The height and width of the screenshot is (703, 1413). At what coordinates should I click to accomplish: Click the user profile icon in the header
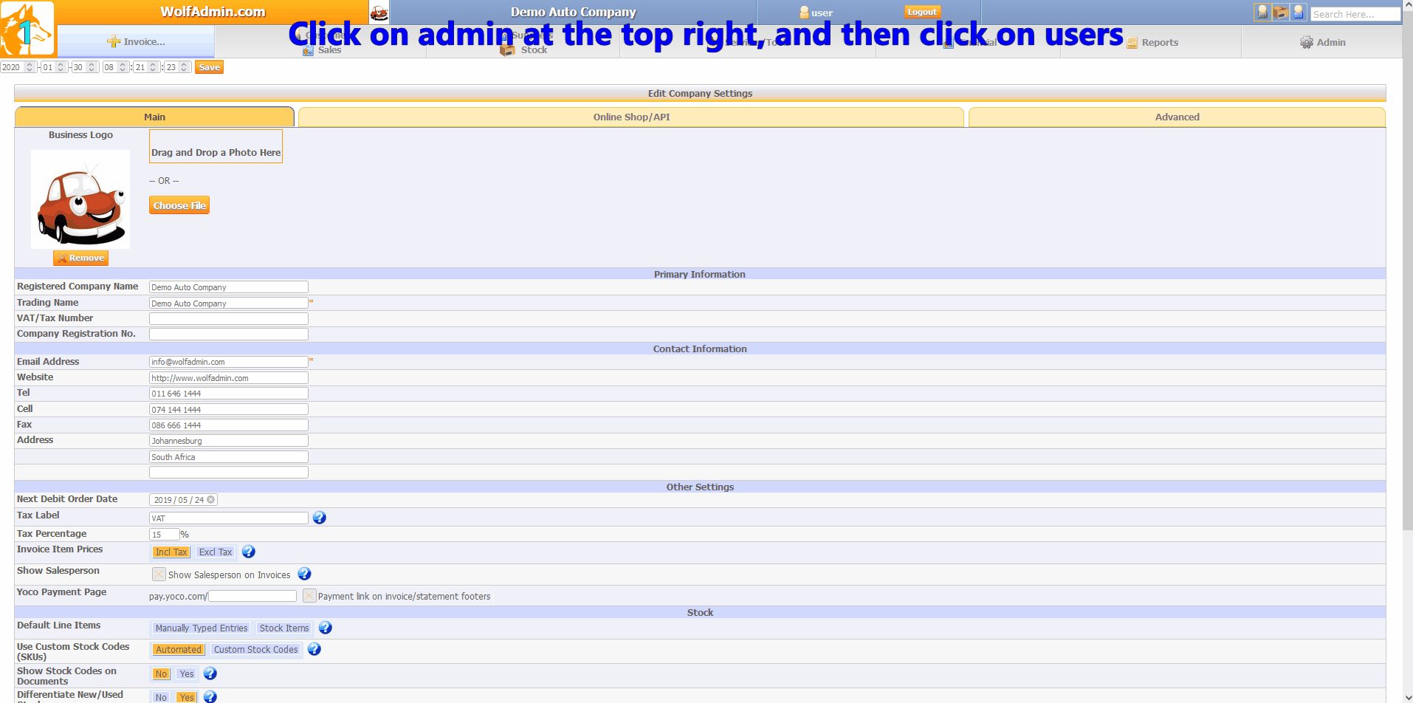pyautogui.click(x=804, y=13)
